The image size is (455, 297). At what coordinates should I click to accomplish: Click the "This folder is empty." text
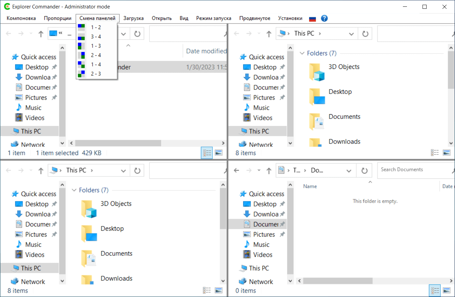[x=375, y=201]
